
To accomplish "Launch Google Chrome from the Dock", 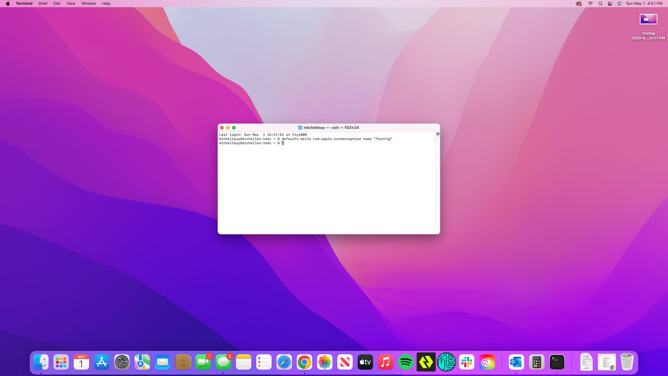I will tap(304, 362).
